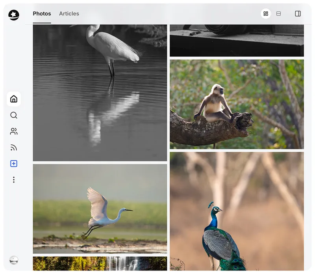The width and height of the screenshot is (315, 274).
Task: Switch to the Articles tab
Action: [x=69, y=14]
